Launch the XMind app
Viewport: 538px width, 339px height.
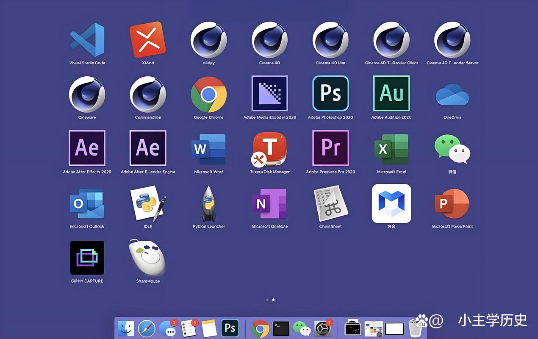147,40
